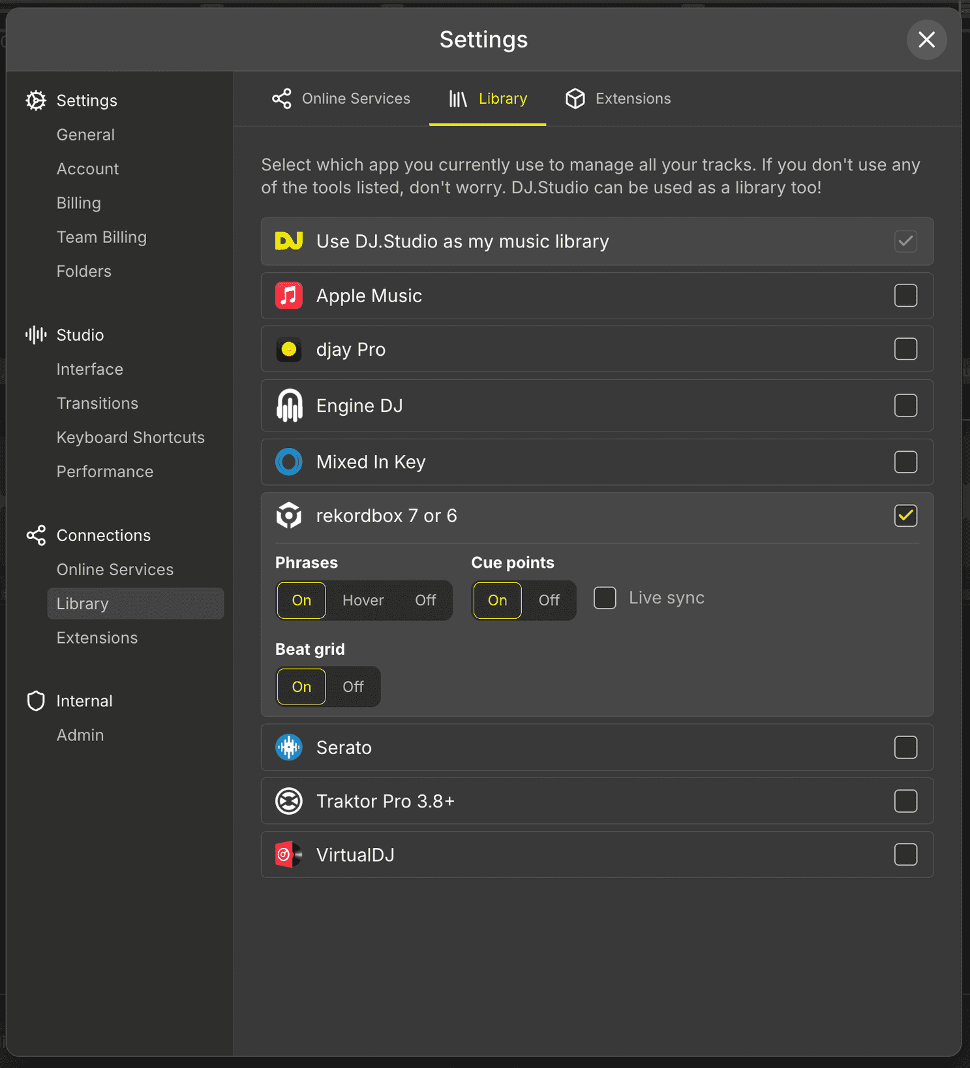Click the Settings gear icon in sidebar
970x1068 pixels.
pos(36,101)
